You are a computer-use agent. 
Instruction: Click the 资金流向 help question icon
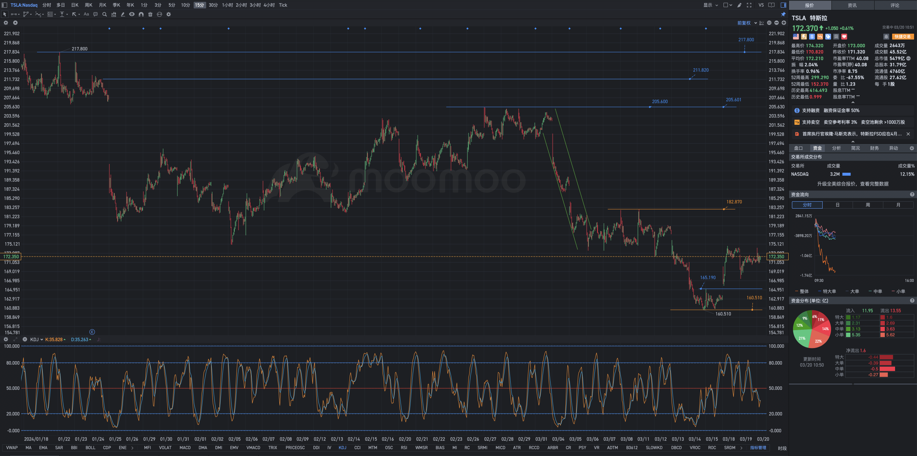coord(912,194)
